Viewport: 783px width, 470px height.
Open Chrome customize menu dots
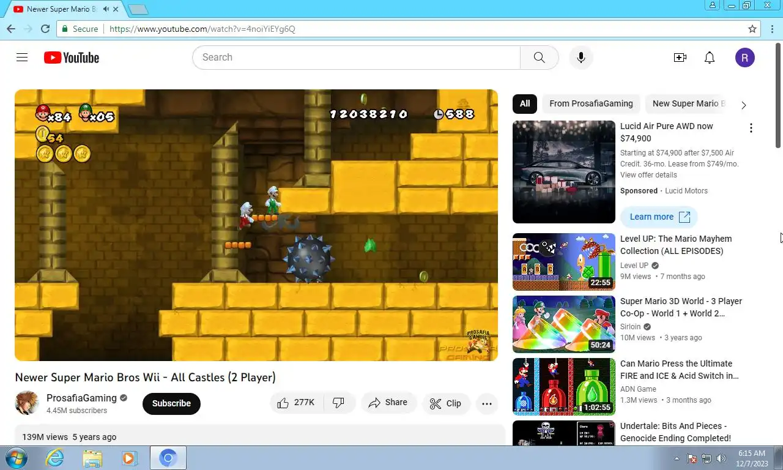pyautogui.click(x=772, y=29)
